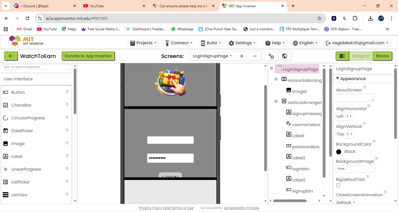The height and width of the screenshot is (212, 398).
Task: Open help for AboutScreen property
Action: tap(365, 87)
